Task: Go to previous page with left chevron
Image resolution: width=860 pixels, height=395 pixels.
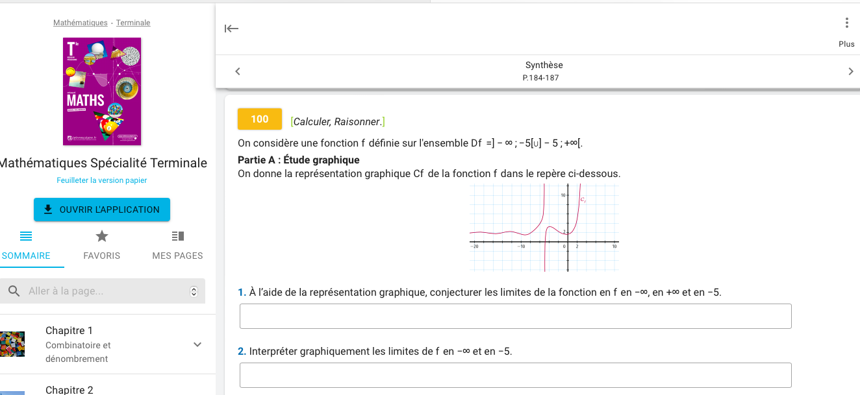Action: (238, 71)
